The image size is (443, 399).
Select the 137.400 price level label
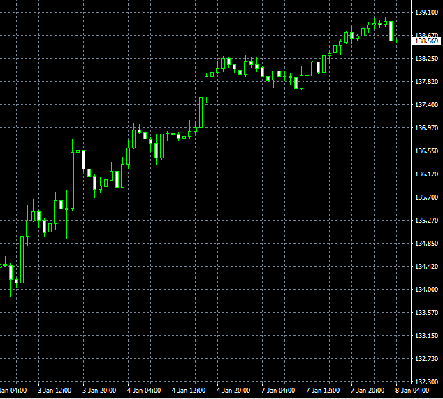(426, 105)
